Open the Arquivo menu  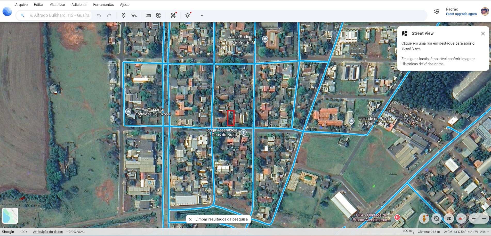coord(21,5)
